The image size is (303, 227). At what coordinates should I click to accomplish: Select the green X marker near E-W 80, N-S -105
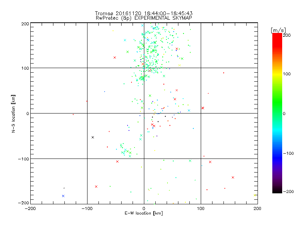(x=190, y=161)
